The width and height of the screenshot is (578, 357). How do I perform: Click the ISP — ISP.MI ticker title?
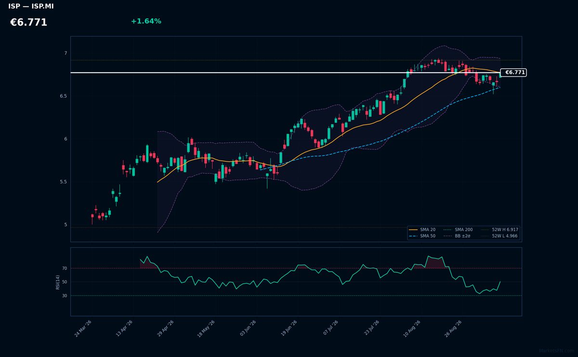pyautogui.click(x=31, y=6)
